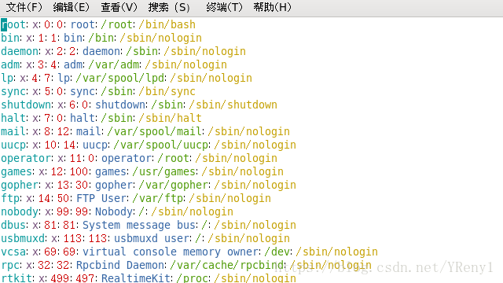Click the /bin/sync shell entry
Screen dimensions: 503x283
point(167,91)
